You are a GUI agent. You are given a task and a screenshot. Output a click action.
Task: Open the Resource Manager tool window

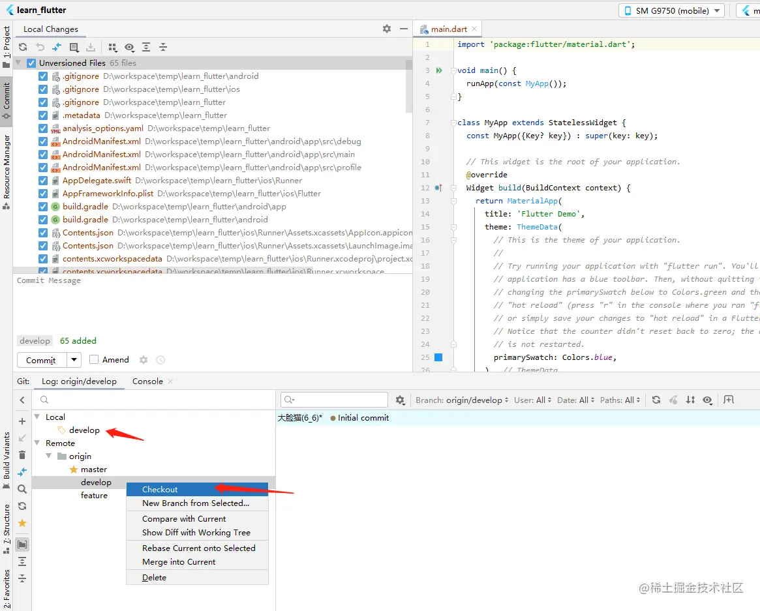tap(7, 172)
